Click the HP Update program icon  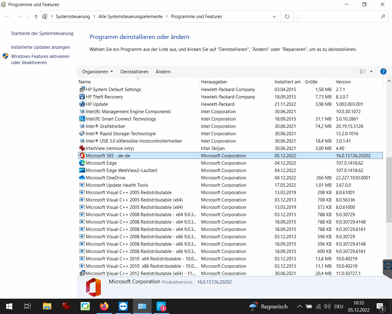(x=82, y=104)
